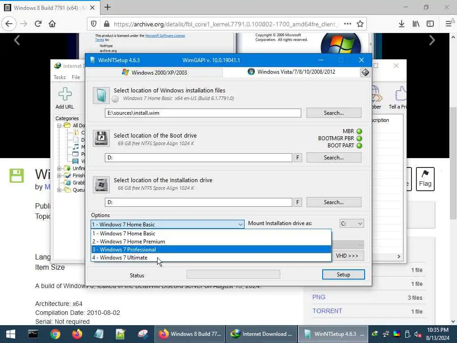Click Tell a Friend icon in IDM
Screen dimensions: 457x343
(x=398, y=98)
